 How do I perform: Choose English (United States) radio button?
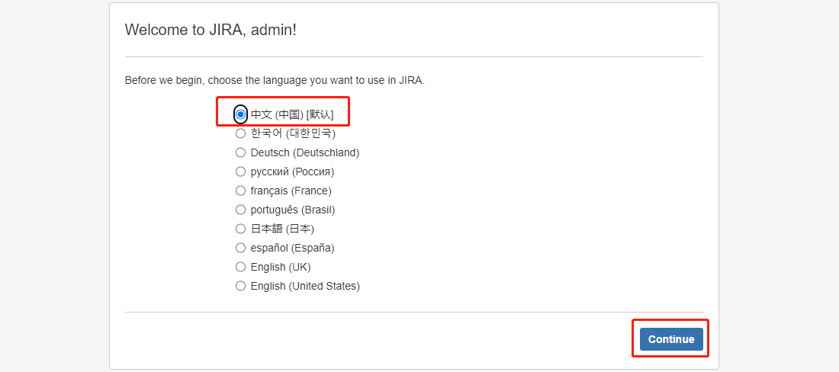click(x=240, y=286)
